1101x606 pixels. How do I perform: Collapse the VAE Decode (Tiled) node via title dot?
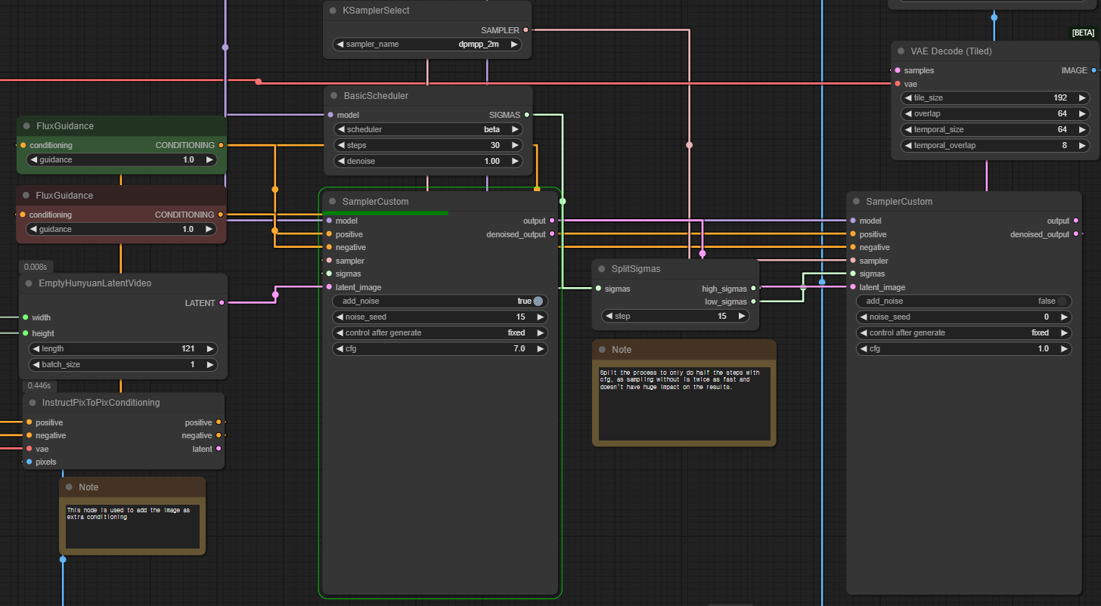[x=901, y=51]
